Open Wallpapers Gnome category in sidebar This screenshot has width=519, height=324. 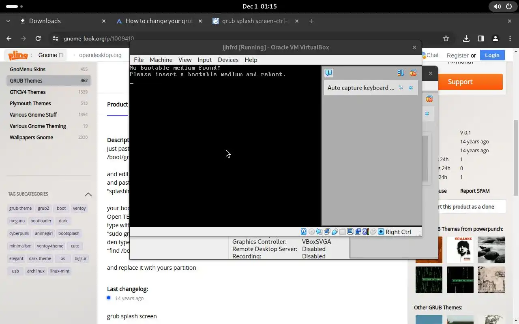point(49,137)
